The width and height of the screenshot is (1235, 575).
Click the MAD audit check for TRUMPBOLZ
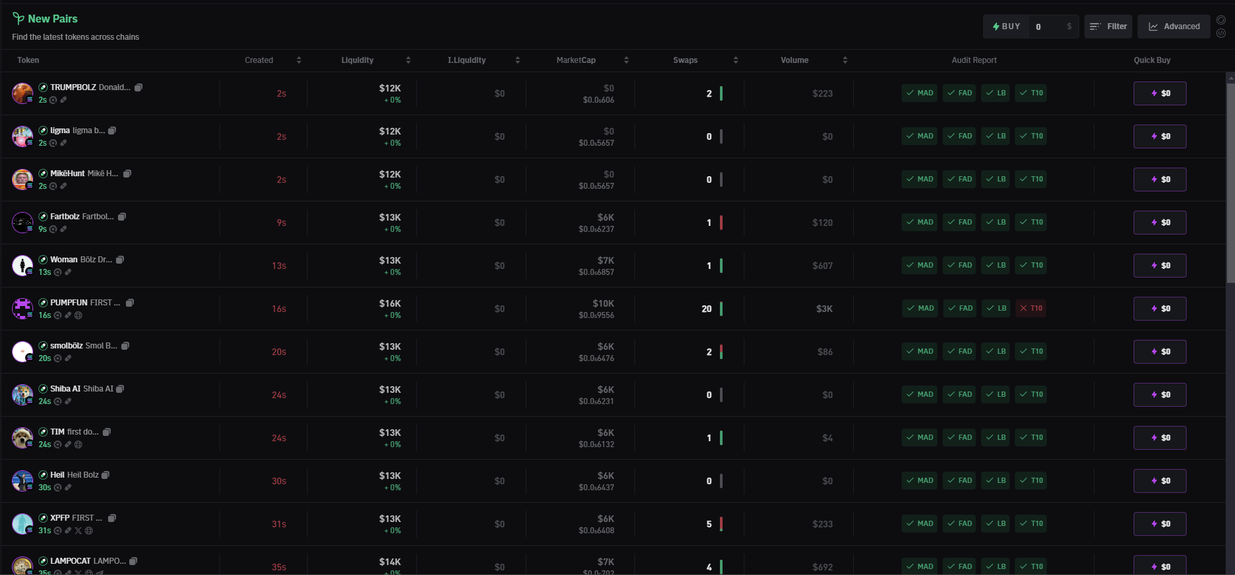click(919, 93)
